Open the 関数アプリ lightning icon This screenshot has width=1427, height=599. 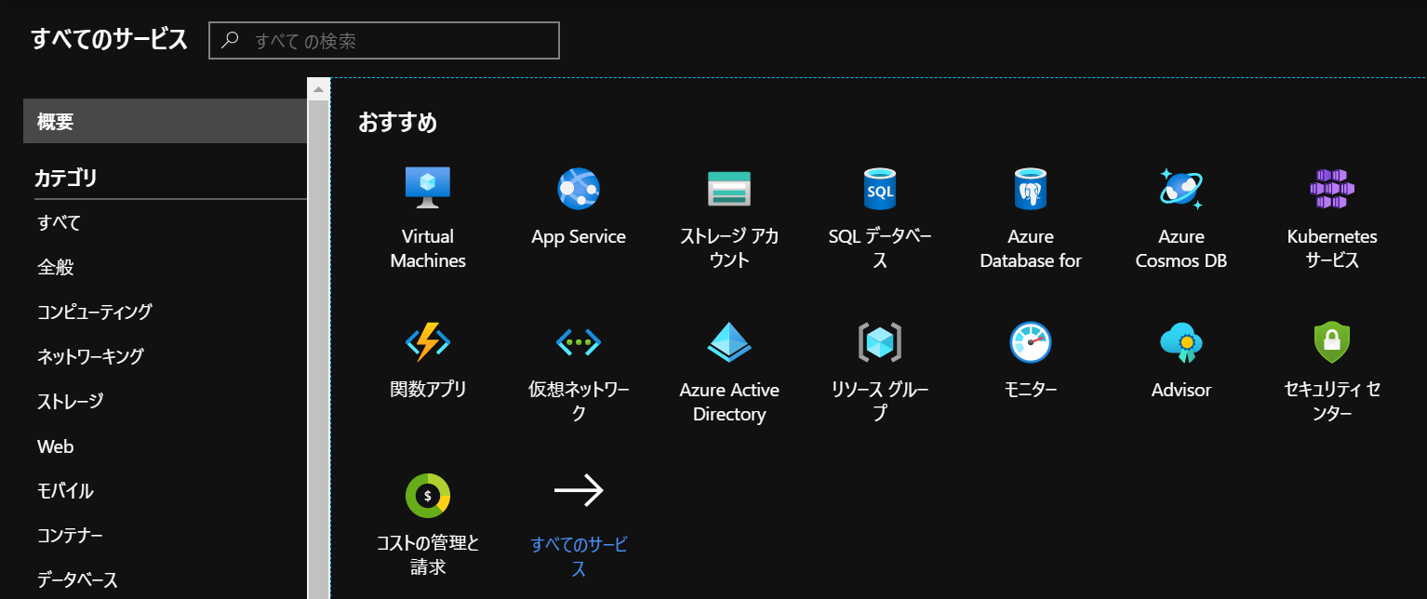click(x=428, y=342)
